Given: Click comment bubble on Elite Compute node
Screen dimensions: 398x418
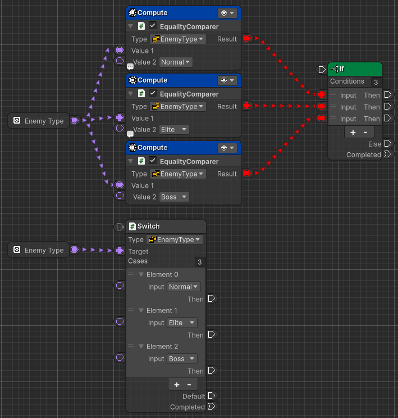Looking at the screenshot, I should coord(130,134).
